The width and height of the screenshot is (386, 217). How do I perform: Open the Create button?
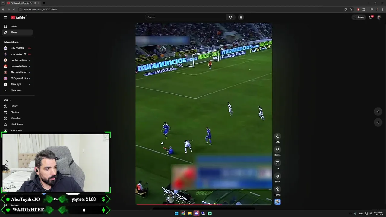click(x=359, y=17)
